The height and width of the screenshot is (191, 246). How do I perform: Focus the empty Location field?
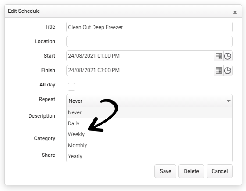point(150,41)
